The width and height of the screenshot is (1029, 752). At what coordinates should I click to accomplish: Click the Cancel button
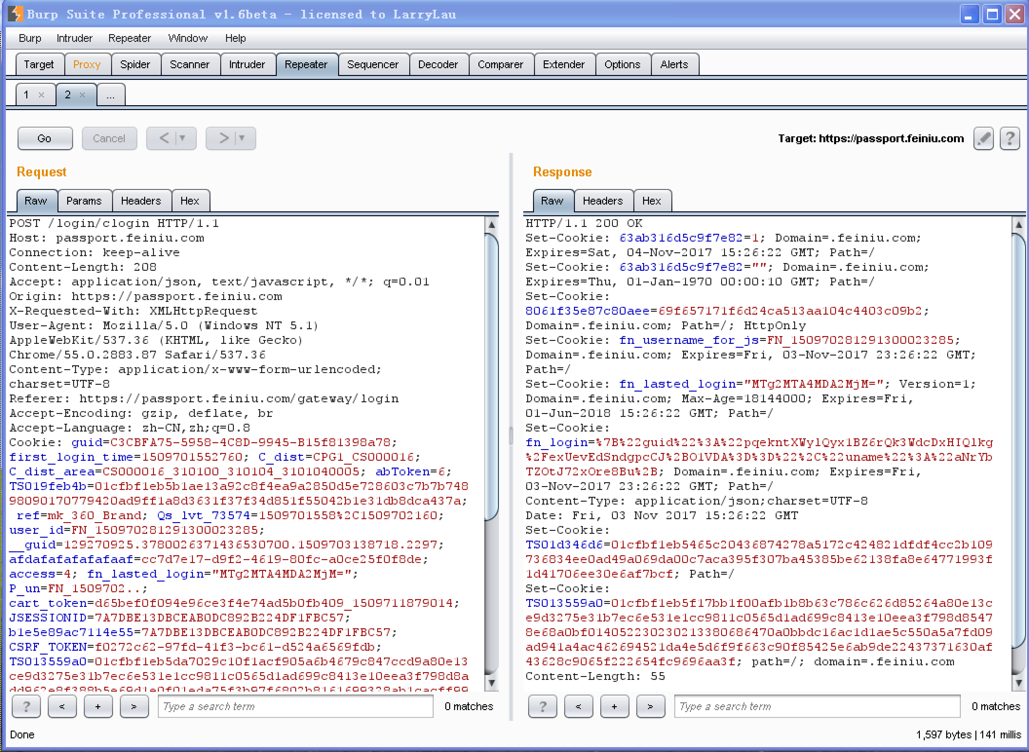(x=109, y=138)
